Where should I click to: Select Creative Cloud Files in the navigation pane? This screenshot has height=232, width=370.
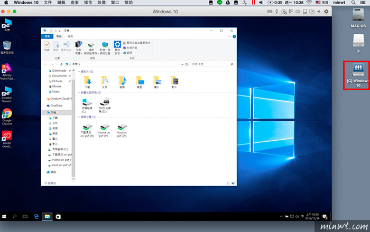click(x=59, y=99)
